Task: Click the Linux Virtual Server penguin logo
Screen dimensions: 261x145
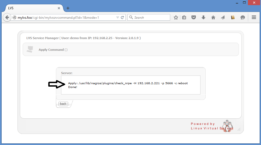Action: [227, 126]
